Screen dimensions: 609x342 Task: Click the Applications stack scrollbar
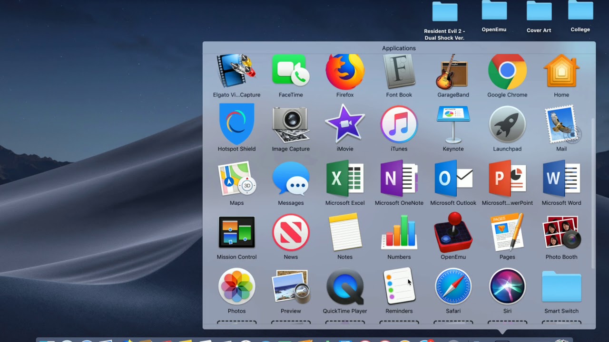pos(593,193)
